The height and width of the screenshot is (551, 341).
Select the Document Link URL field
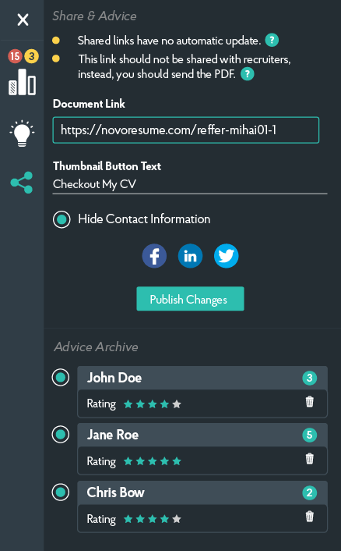pos(186,130)
